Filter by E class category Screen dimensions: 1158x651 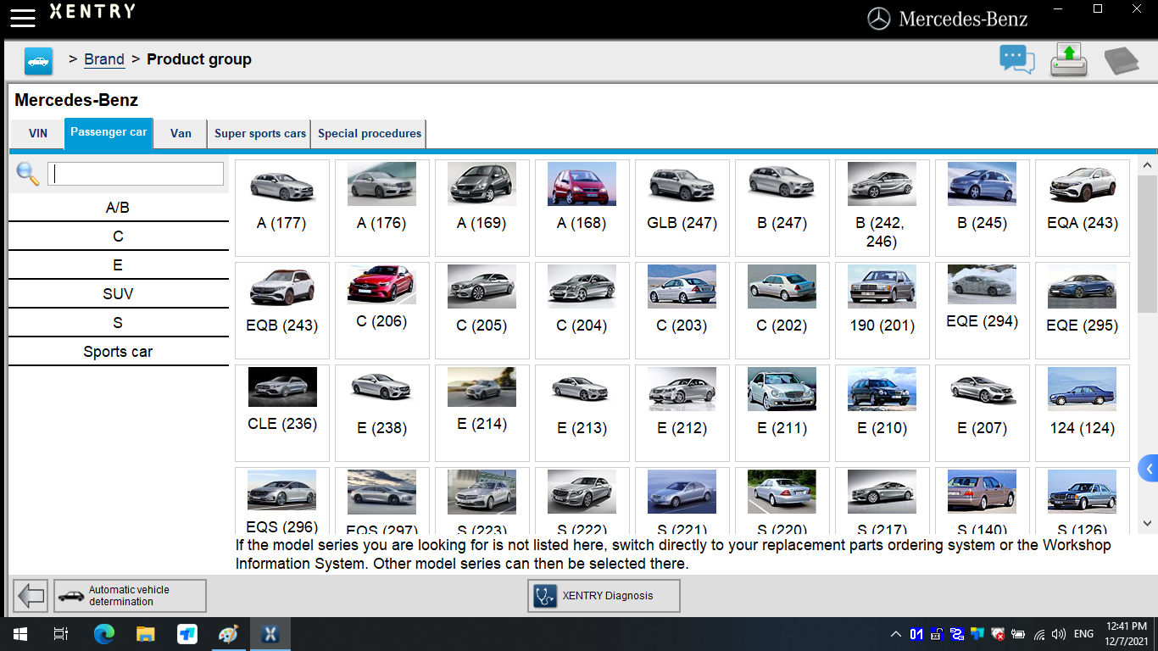[x=119, y=265]
